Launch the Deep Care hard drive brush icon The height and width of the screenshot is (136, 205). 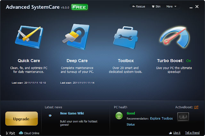click(x=76, y=37)
